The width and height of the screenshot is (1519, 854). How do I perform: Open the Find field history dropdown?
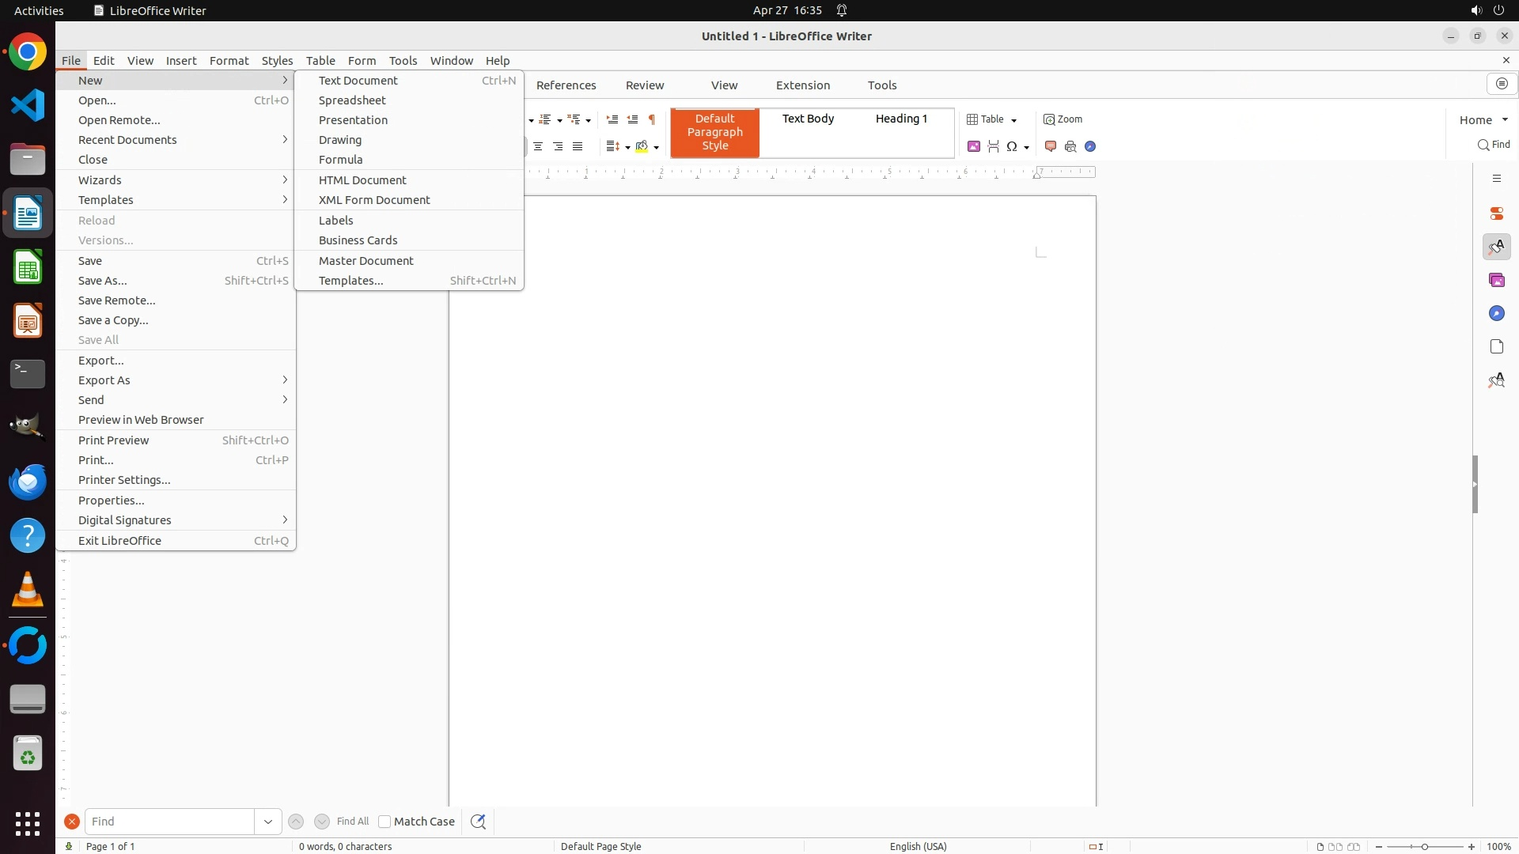(268, 822)
